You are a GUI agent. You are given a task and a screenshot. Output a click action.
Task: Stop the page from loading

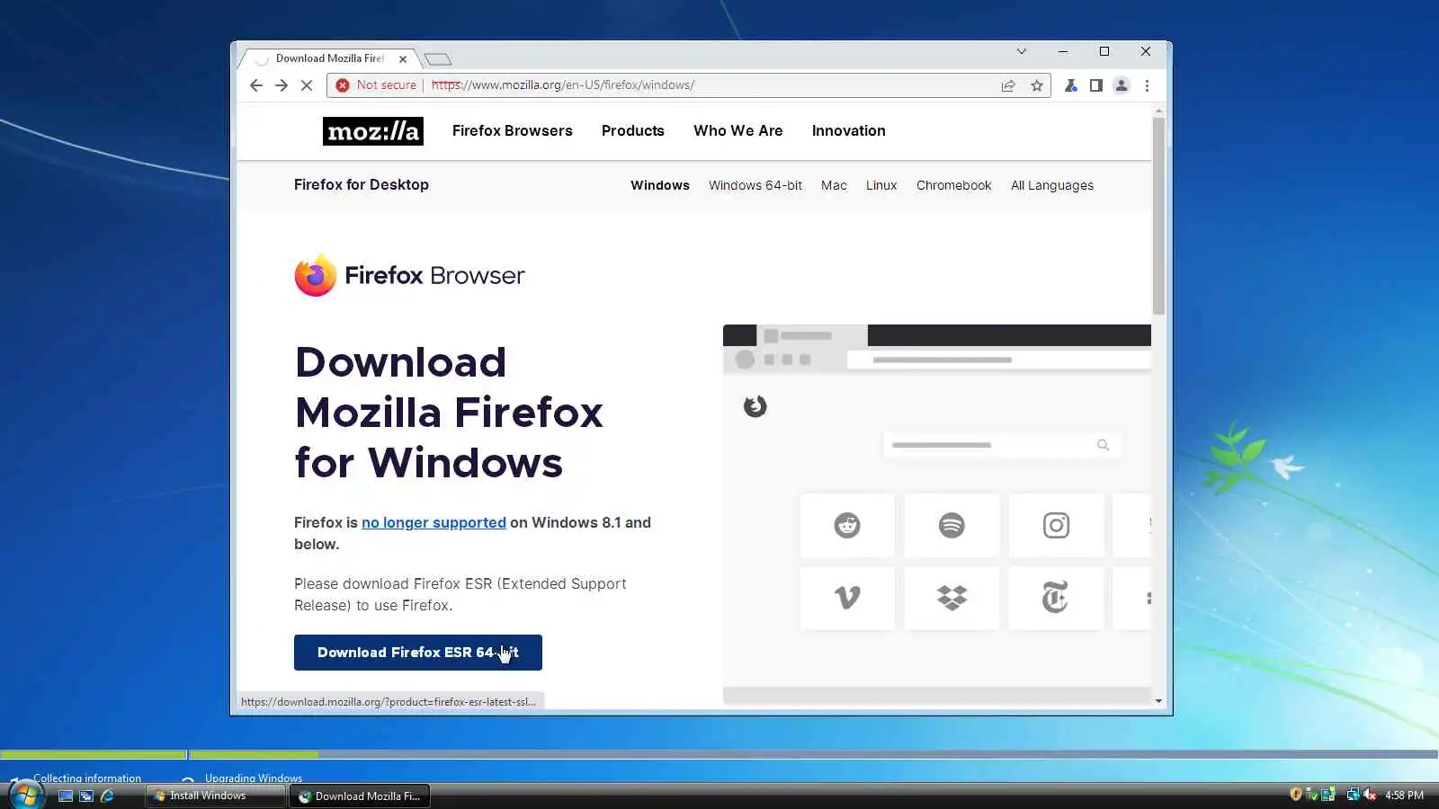pos(307,85)
